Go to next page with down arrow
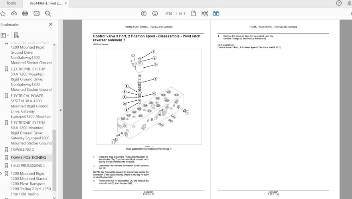 coord(155,14)
